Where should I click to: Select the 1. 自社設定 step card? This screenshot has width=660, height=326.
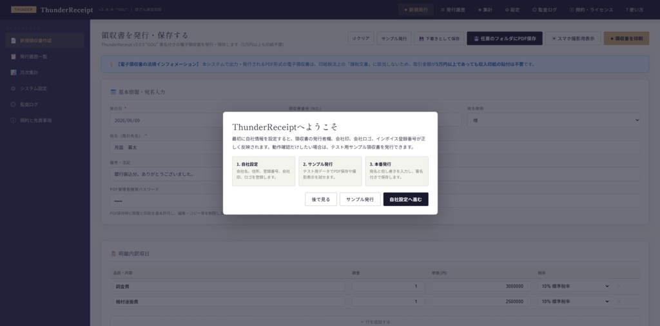264,171
